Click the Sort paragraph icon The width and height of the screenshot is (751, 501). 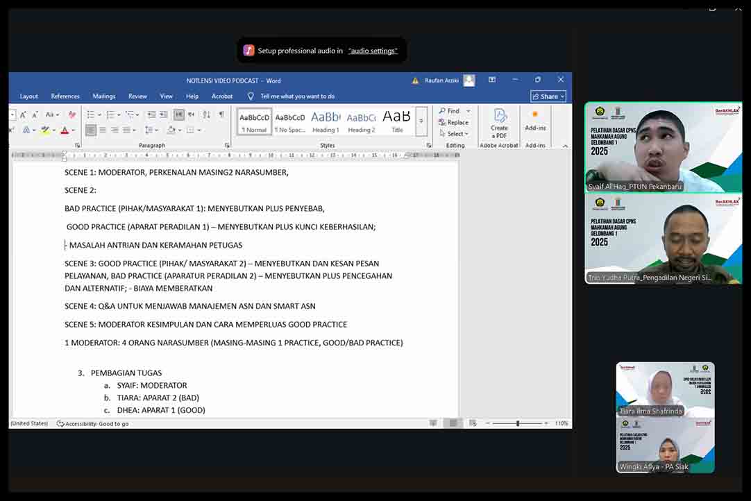(207, 114)
